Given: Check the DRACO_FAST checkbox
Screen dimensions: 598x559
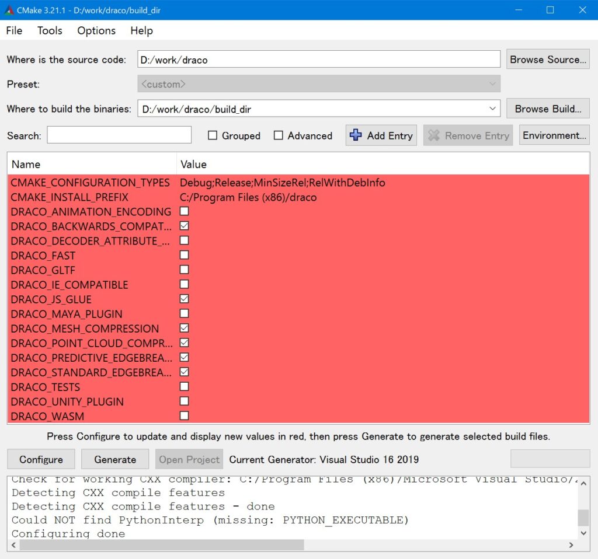Looking at the screenshot, I should (x=184, y=255).
